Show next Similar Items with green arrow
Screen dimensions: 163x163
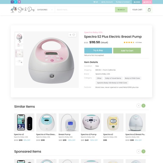143,106
